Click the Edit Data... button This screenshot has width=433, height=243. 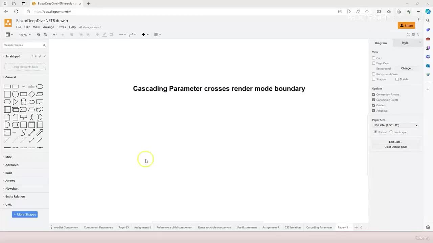pyautogui.click(x=395, y=142)
